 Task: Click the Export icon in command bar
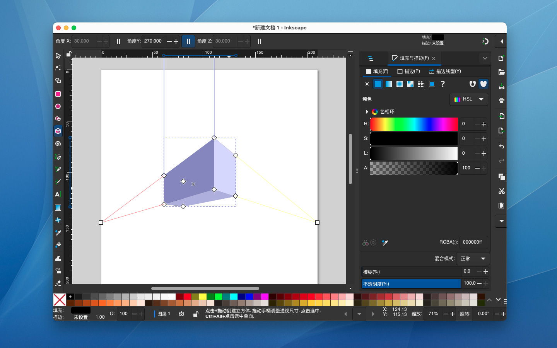(501, 130)
